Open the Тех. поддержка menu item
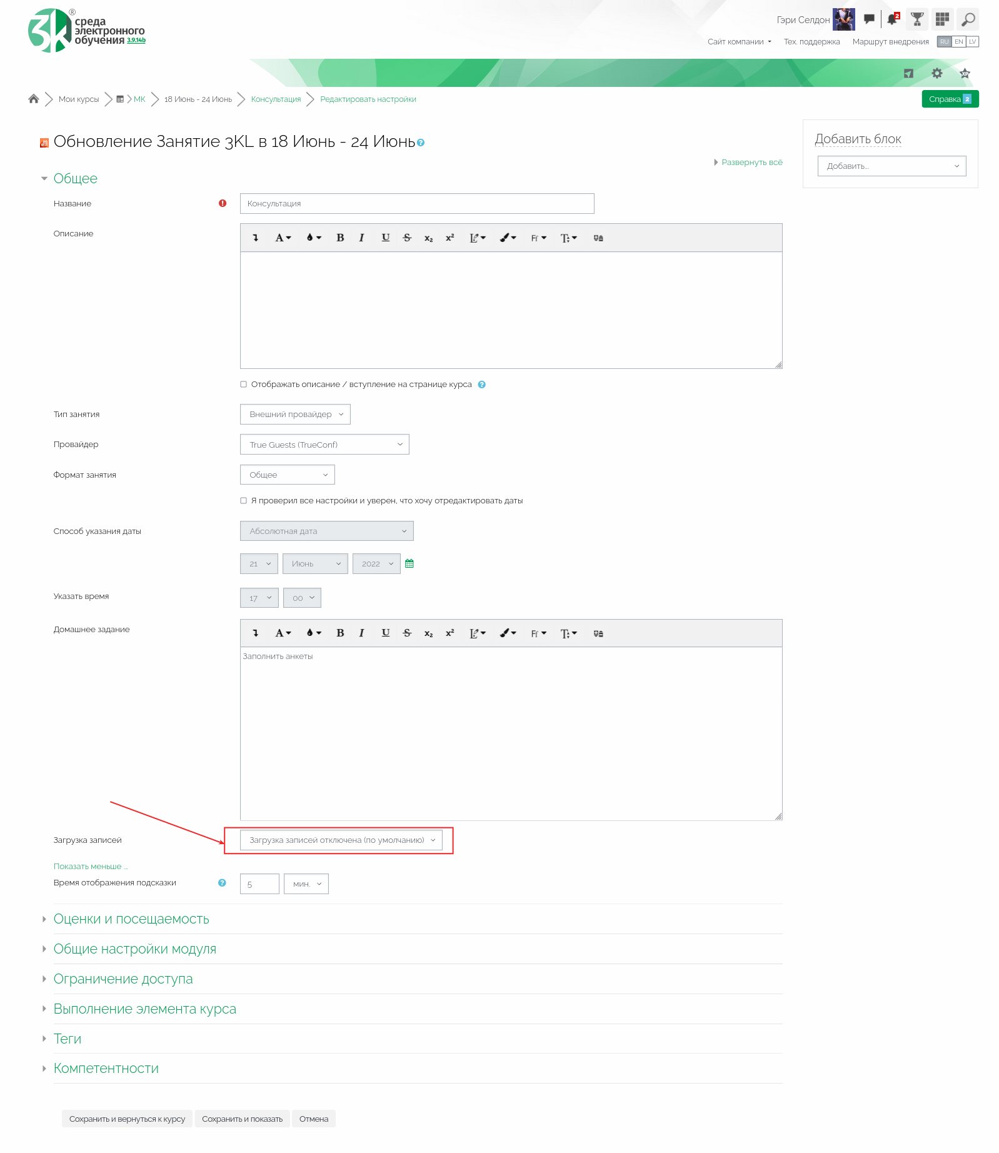The height and width of the screenshot is (1153, 999). [x=811, y=42]
